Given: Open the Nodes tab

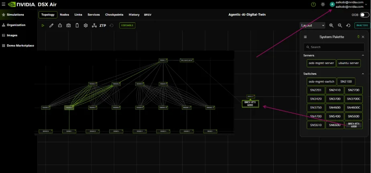Looking at the screenshot, I should click(x=64, y=15).
